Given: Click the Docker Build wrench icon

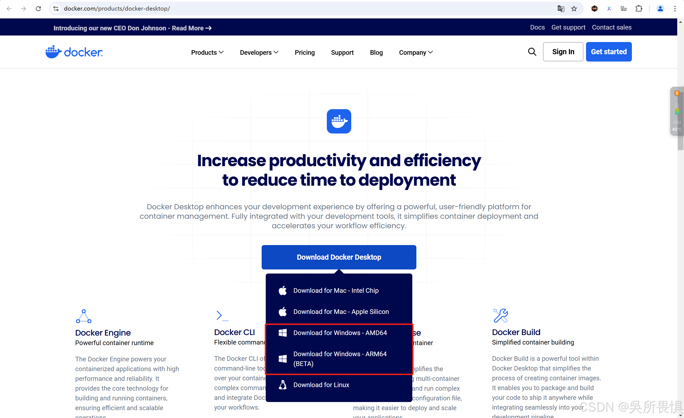Looking at the screenshot, I should [x=501, y=316].
